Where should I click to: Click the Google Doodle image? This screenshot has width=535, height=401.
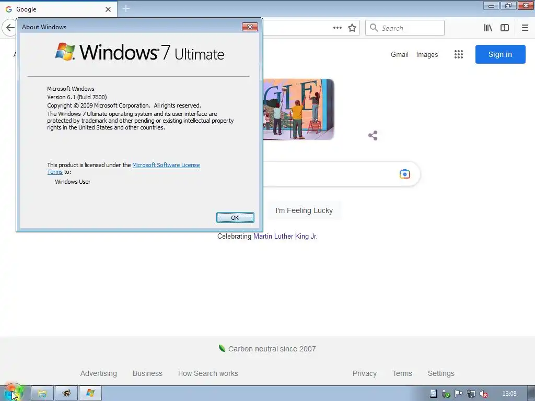coord(298,109)
